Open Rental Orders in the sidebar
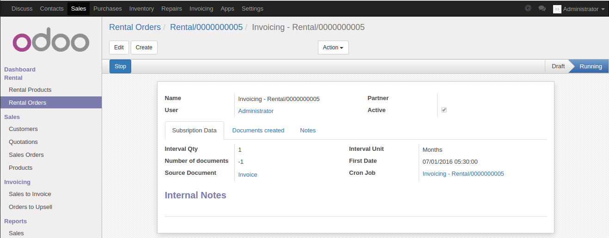Screen dimensions: 609x238 click(x=51, y=103)
